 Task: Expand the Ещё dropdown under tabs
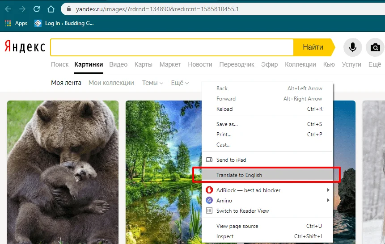[180, 83]
